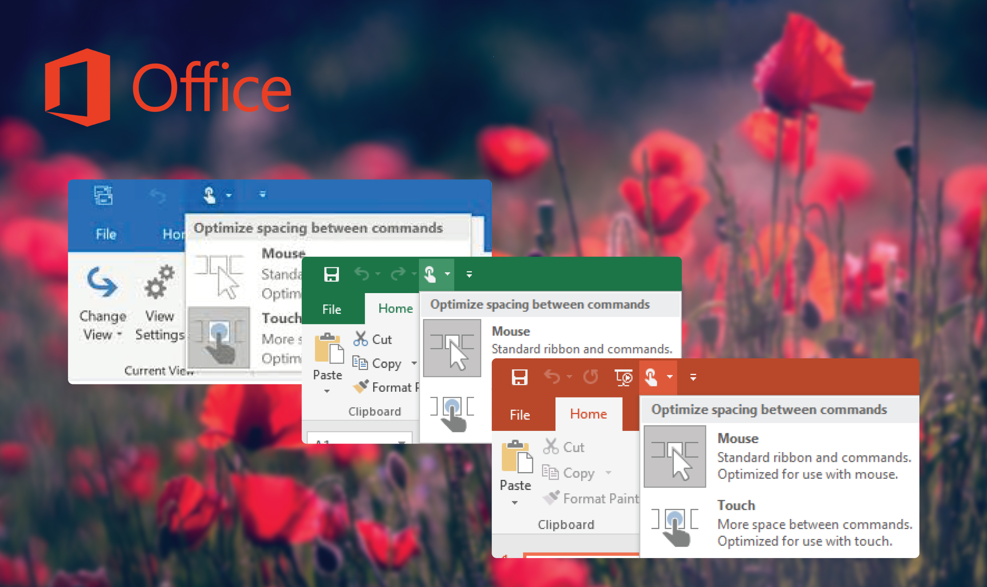The height and width of the screenshot is (587, 987).
Task: Open Outlook Customize Quick Access Toolbar arrow
Action: click(263, 194)
